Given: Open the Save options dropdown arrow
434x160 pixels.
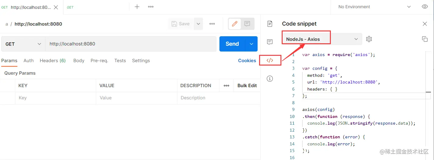Looking at the screenshot, I should [x=198, y=24].
